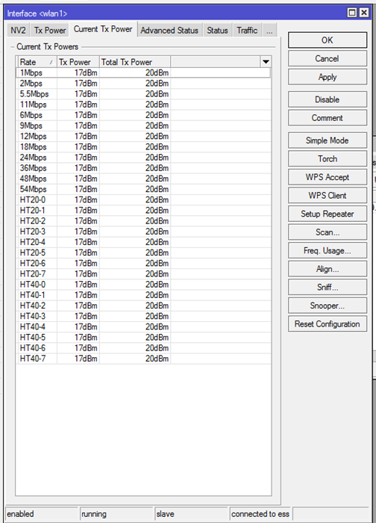Viewport: 376px width, 523px height.
Task: Open the Traffic tab
Action: pos(247,31)
